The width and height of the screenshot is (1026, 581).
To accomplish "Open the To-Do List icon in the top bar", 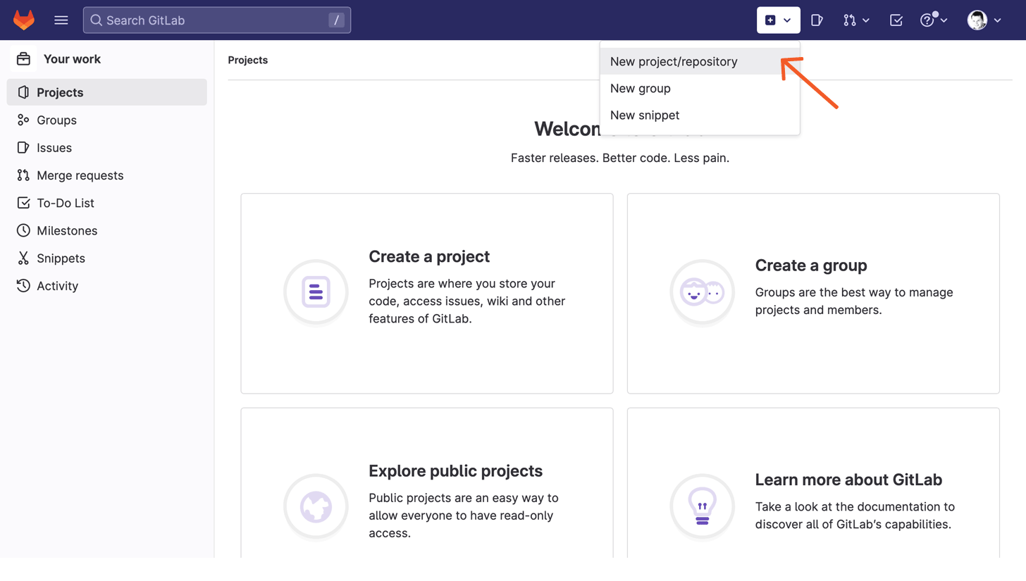I will (896, 20).
